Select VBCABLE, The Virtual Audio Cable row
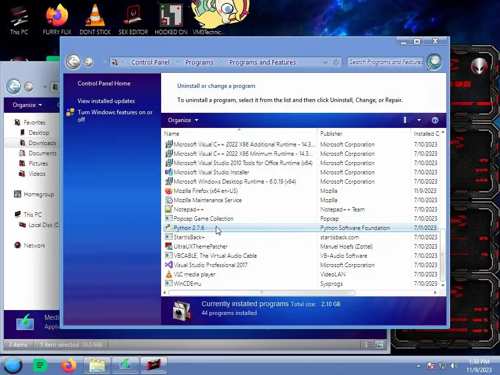500x375 pixels. coord(301,256)
